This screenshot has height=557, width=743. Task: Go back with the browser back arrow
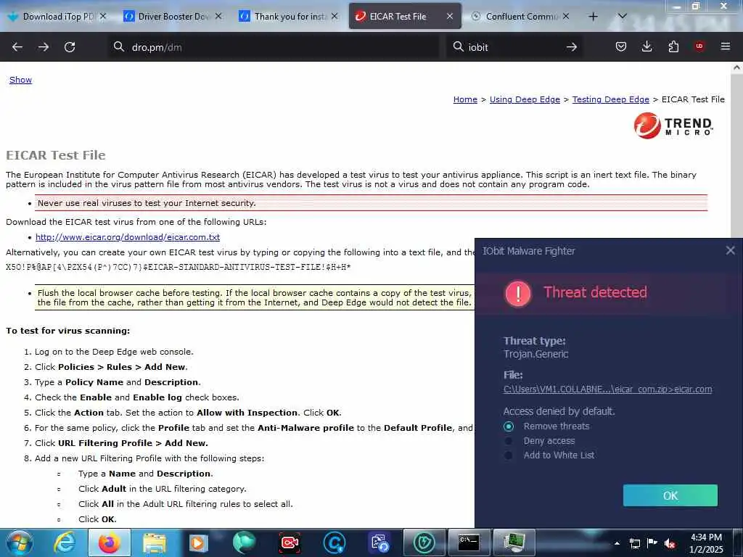click(x=17, y=47)
